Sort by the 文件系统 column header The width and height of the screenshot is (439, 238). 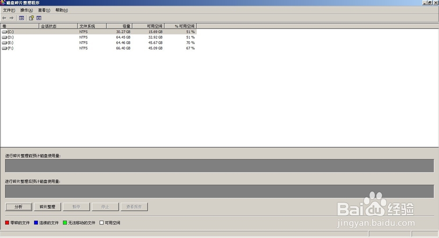pos(92,26)
